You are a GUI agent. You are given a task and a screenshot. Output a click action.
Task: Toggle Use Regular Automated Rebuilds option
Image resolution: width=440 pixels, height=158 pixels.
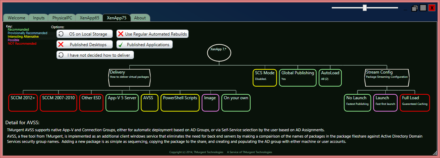tap(152, 34)
